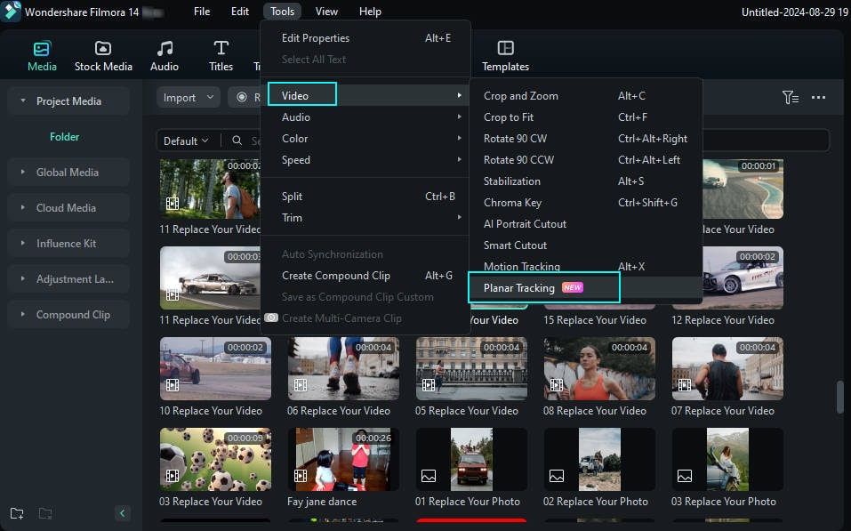Viewport: 851px width, 531px height.
Task: Choose Create Compound Clip
Action: [365, 275]
